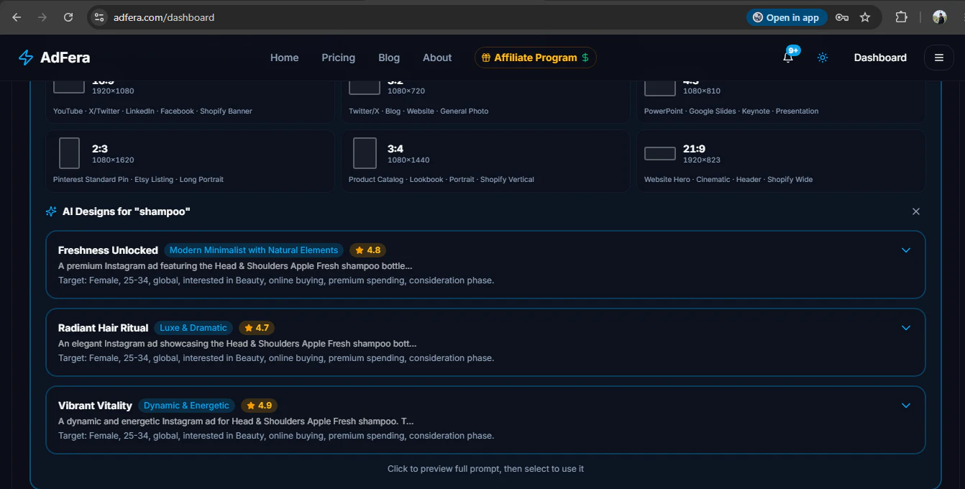Click the AdFera brand name

pos(65,58)
